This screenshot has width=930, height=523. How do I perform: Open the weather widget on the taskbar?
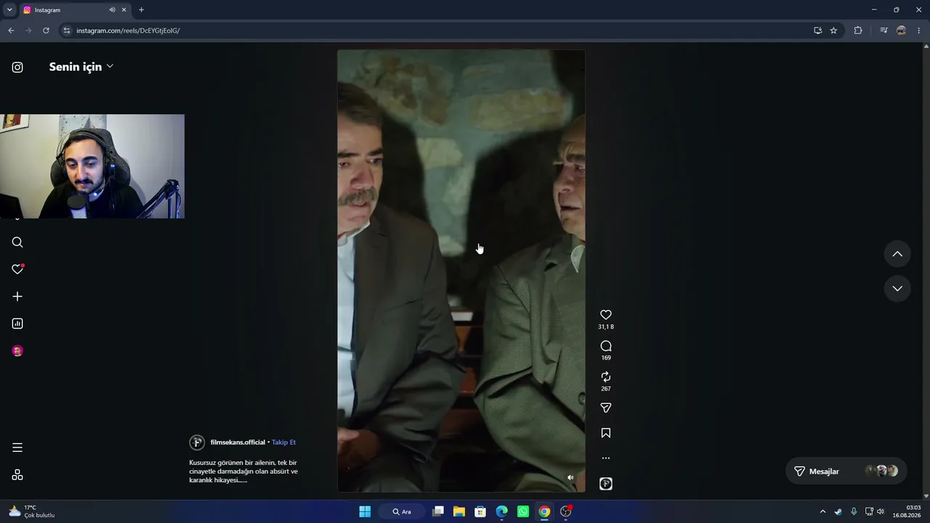(x=32, y=511)
